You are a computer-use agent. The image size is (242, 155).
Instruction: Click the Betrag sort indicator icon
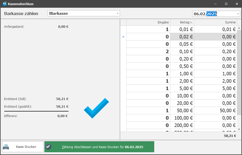191,22
